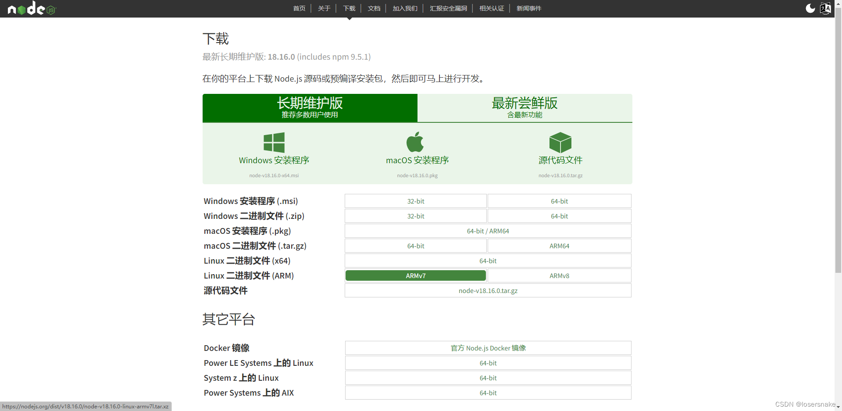Click the source code cube icon

pos(560,143)
